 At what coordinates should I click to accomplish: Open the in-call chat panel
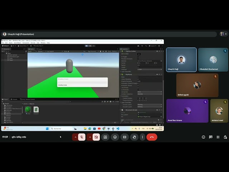pos(211,137)
